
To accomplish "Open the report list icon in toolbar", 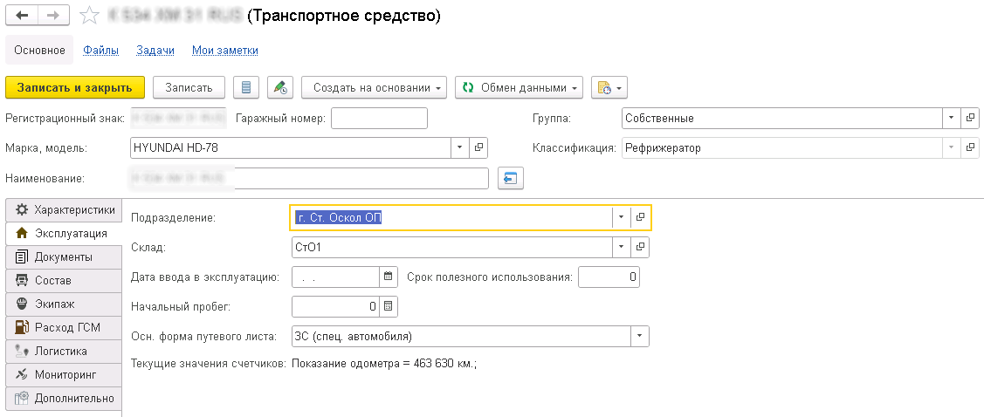I will click(246, 88).
